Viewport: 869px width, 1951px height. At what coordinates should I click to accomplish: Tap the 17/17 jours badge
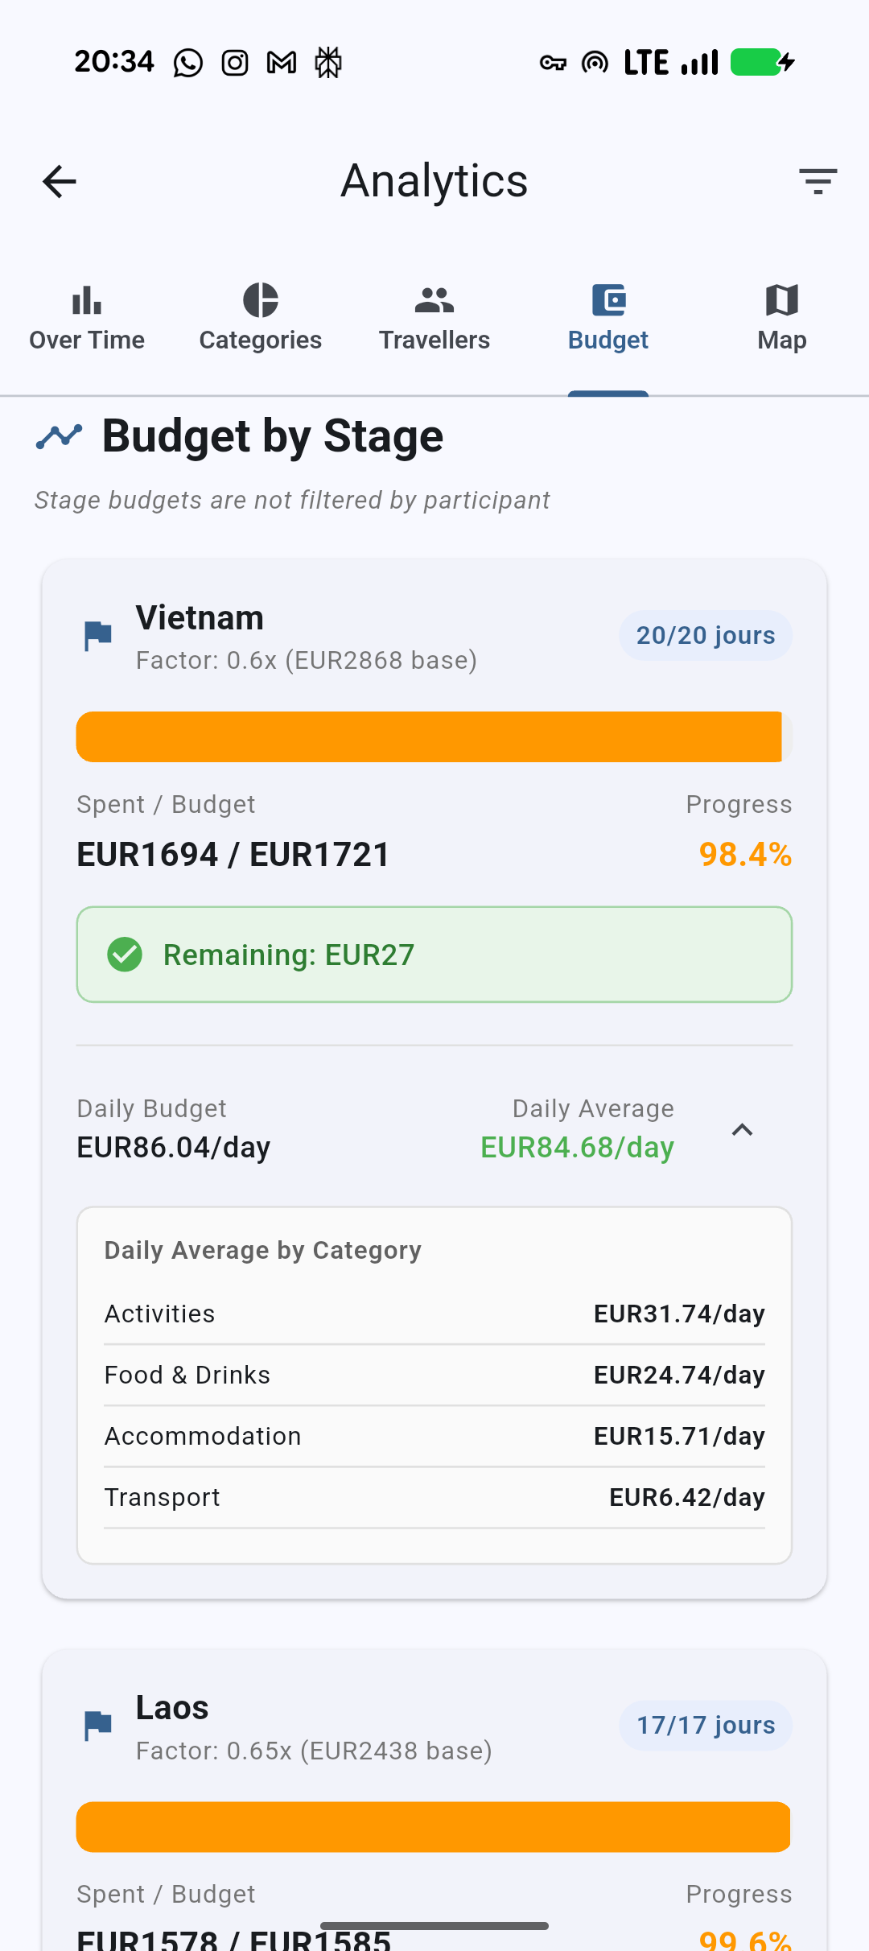click(706, 1726)
